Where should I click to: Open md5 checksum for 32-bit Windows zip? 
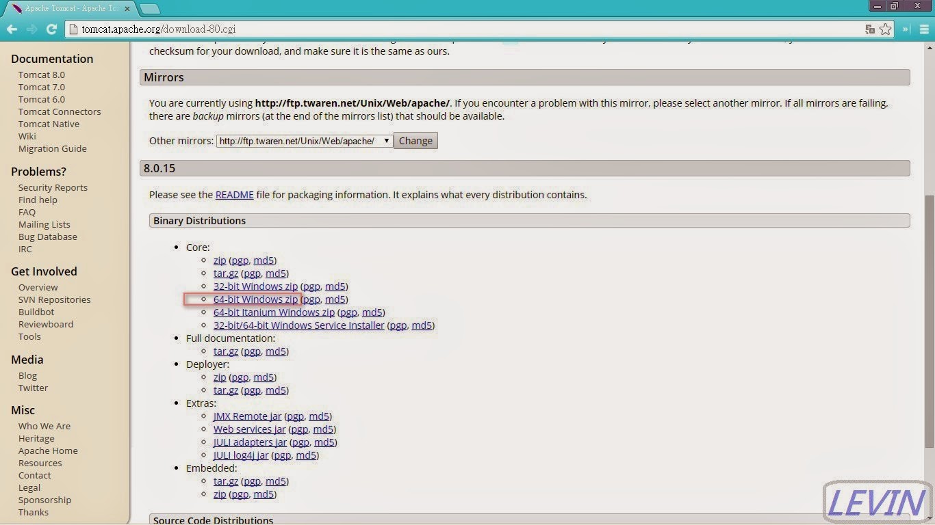[335, 286]
